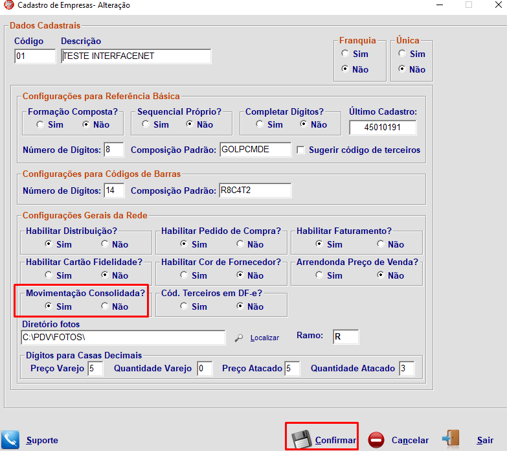Set Completar Dígitos to Sim
Viewport: 507px width, 451px height.
(x=259, y=124)
